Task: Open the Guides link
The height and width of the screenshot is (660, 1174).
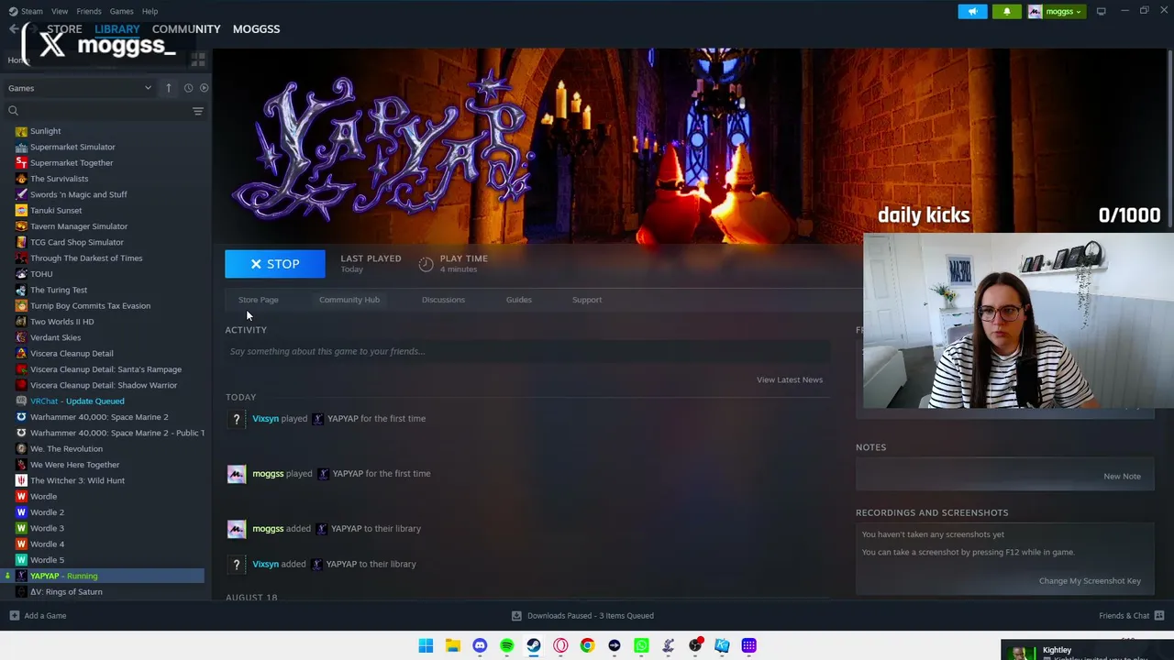Action: pyautogui.click(x=519, y=300)
